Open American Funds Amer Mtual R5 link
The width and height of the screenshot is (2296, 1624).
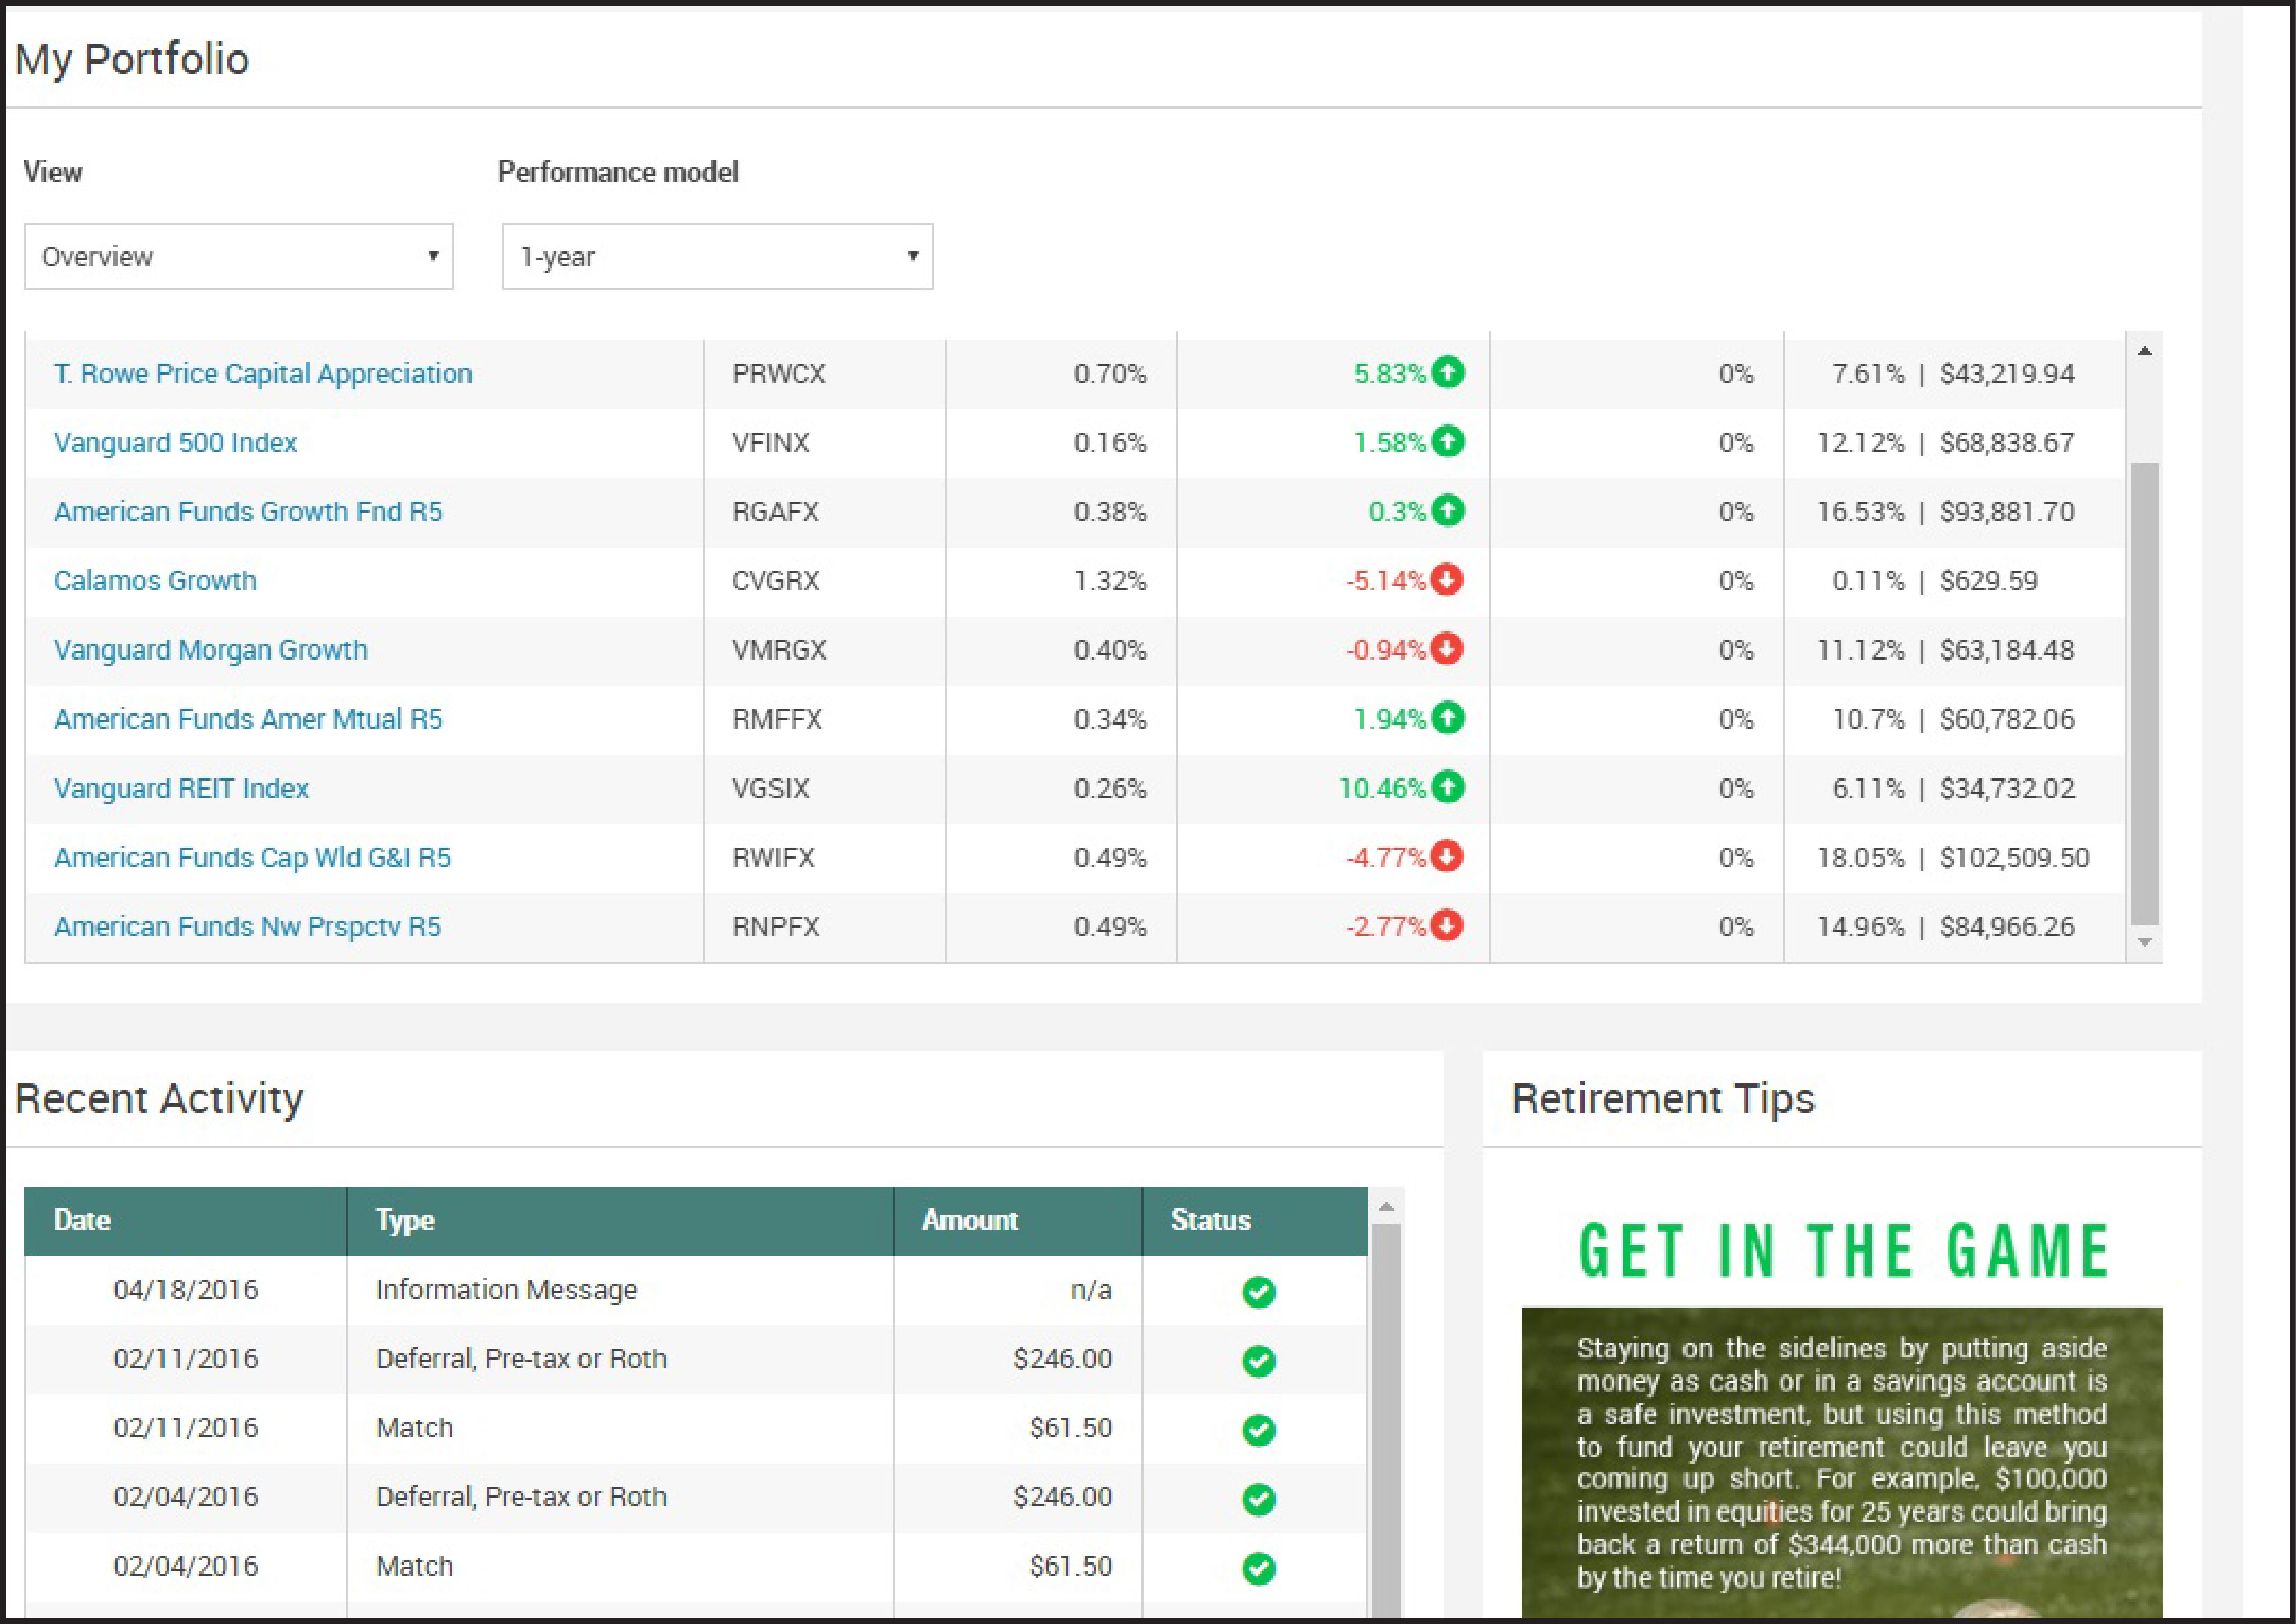[248, 719]
